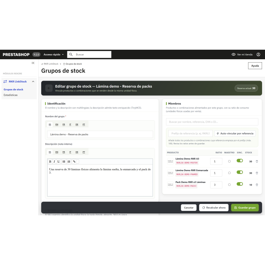This screenshot has height=265, width=265.
Task: Open the user profile icon
Action: coord(258,54)
